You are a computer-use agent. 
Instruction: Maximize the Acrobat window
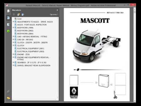click(128, 5)
